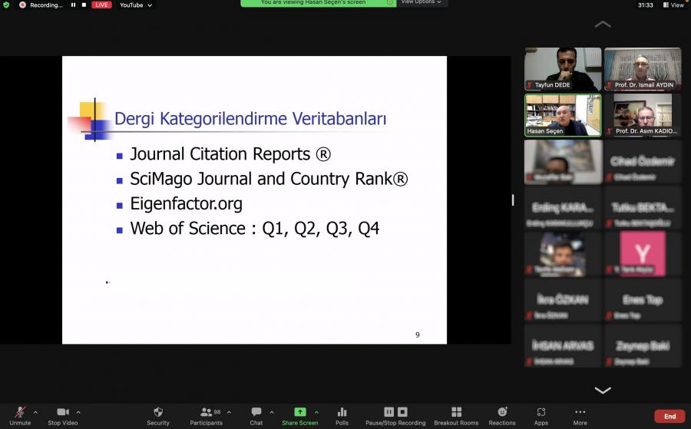This screenshot has width=691, height=429.
Task: Click the gallery panel divider handle
Action: pyautogui.click(x=513, y=200)
